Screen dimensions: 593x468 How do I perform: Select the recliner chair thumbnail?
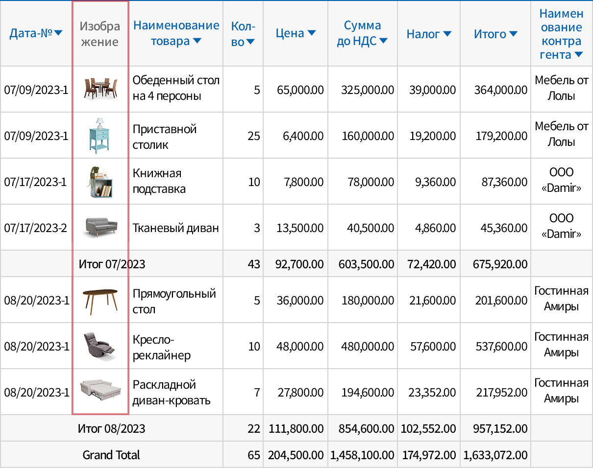(x=100, y=346)
